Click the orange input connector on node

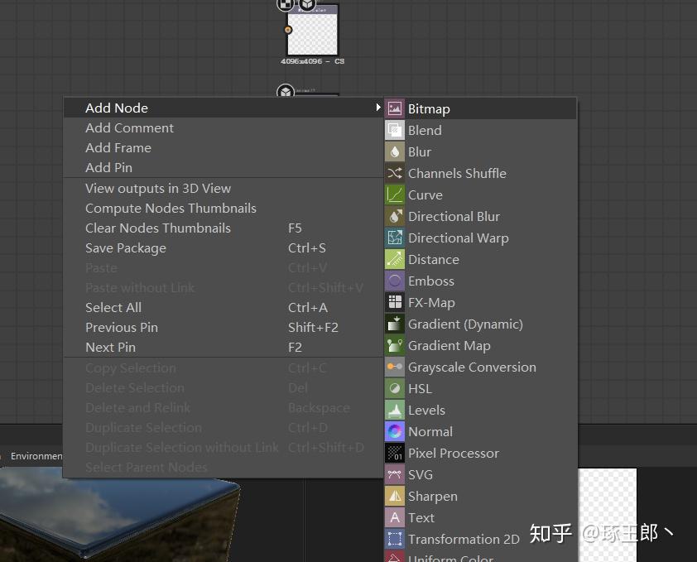click(288, 30)
